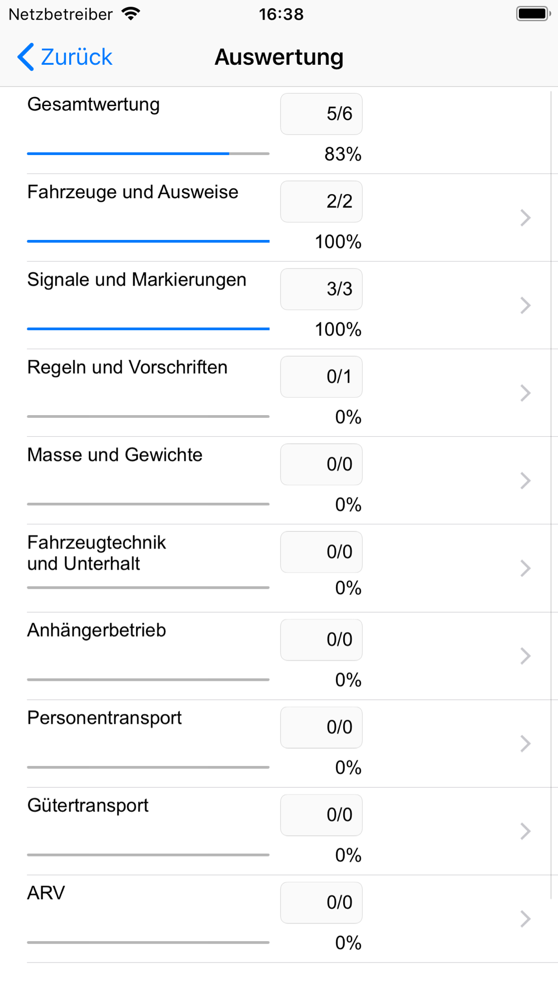Select Personentransport label

click(104, 718)
